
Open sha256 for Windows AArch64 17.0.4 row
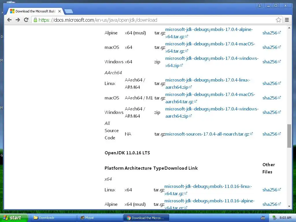click(x=272, y=112)
